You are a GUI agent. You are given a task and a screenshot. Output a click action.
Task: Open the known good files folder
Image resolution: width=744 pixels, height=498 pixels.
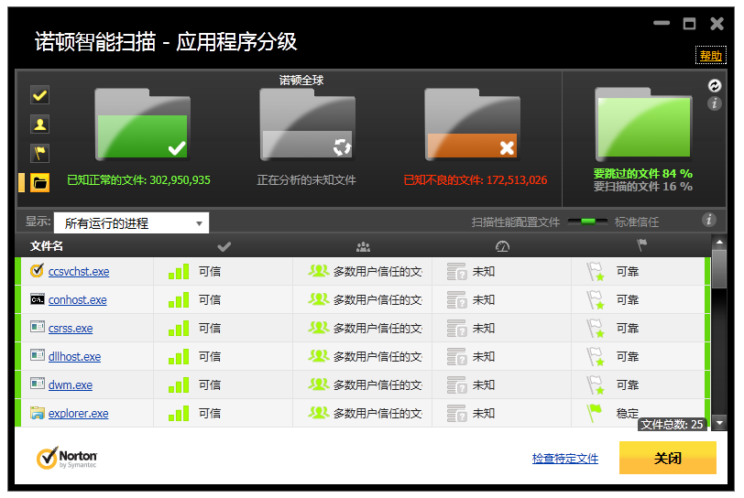[142, 124]
